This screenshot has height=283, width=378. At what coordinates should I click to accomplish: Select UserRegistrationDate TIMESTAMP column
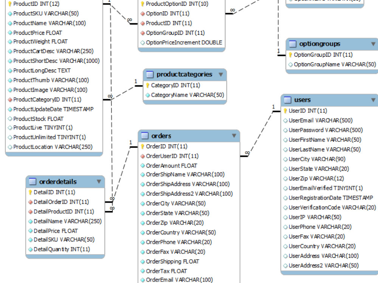[x=331, y=198]
